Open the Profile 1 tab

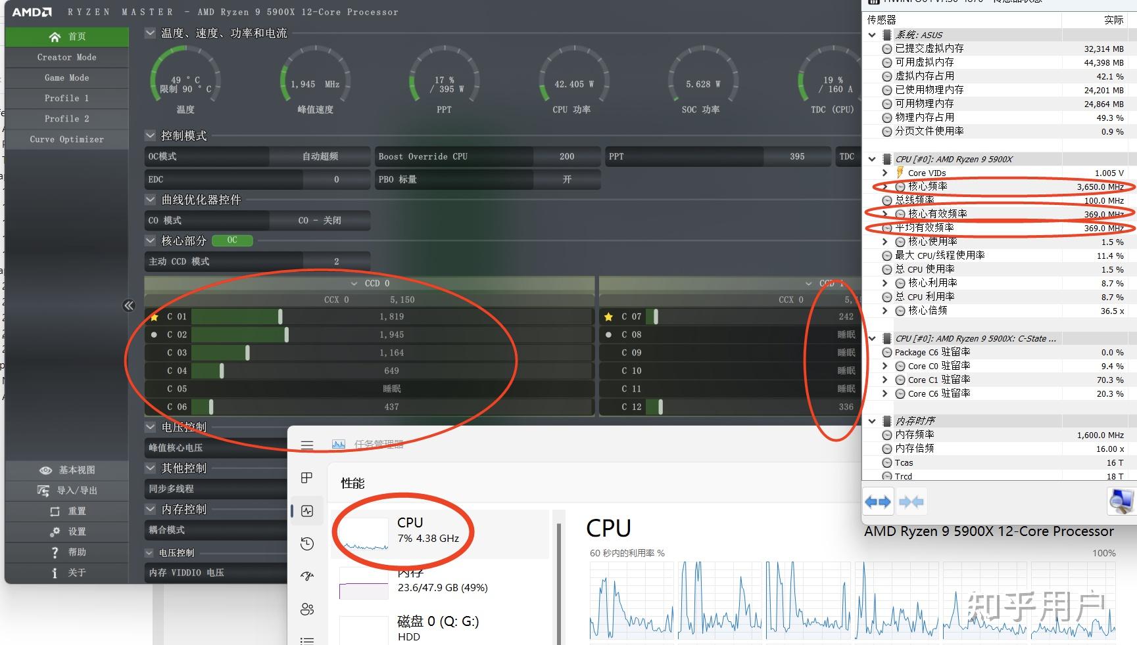pyautogui.click(x=66, y=98)
